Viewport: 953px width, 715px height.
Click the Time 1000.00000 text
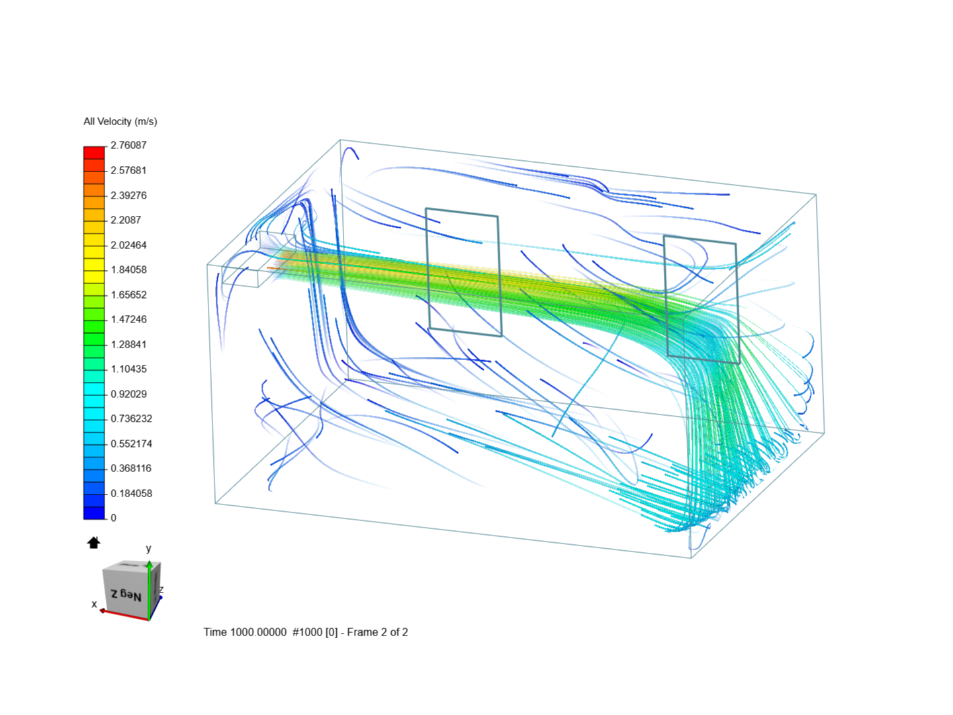pyautogui.click(x=245, y=632)
